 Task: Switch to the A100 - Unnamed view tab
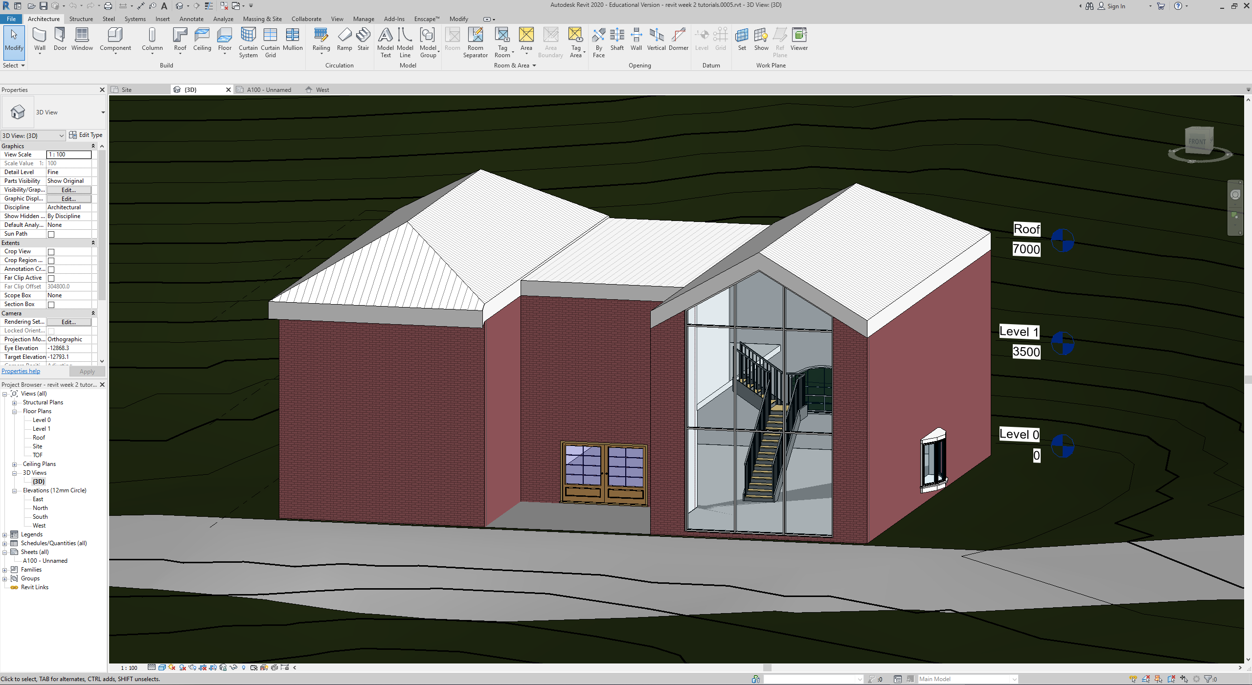pyautogui.click(x=268, y=90)
